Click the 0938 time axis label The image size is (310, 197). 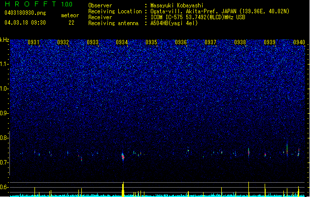[x=240, y=42]
